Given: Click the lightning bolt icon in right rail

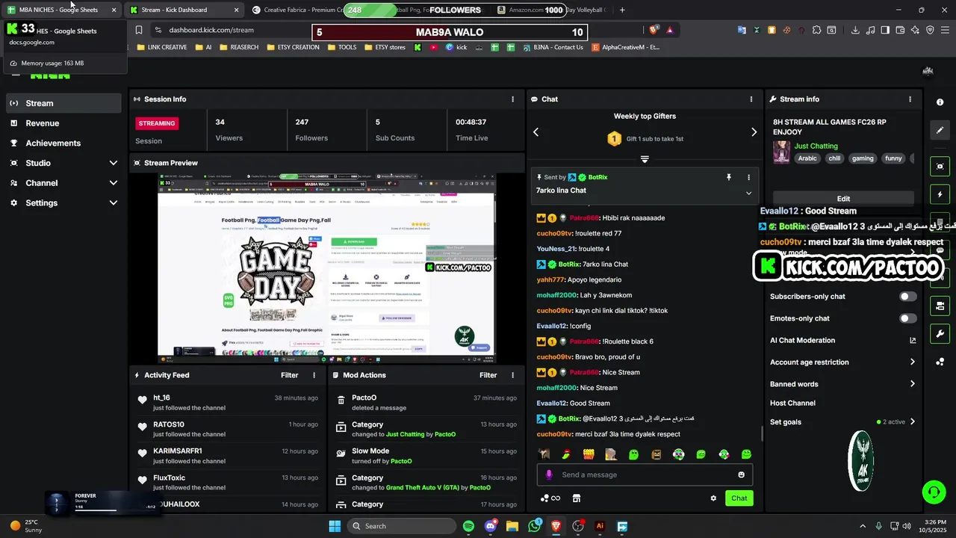Looking at the screenshot, I should [x=940, y=194].
